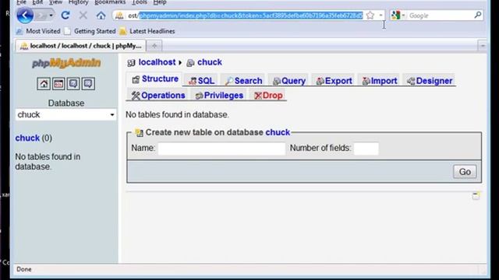Open the Help menu

[160, 2]
